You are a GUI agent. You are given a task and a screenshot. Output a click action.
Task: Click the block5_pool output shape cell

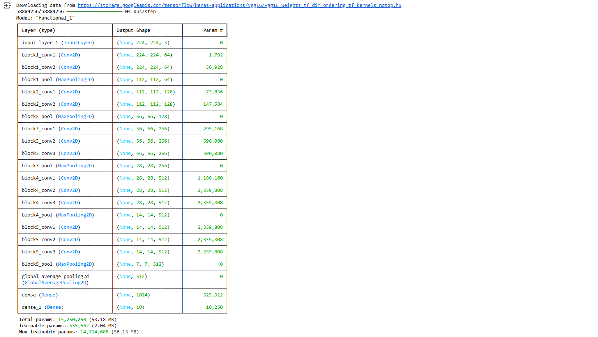point(140,264)
